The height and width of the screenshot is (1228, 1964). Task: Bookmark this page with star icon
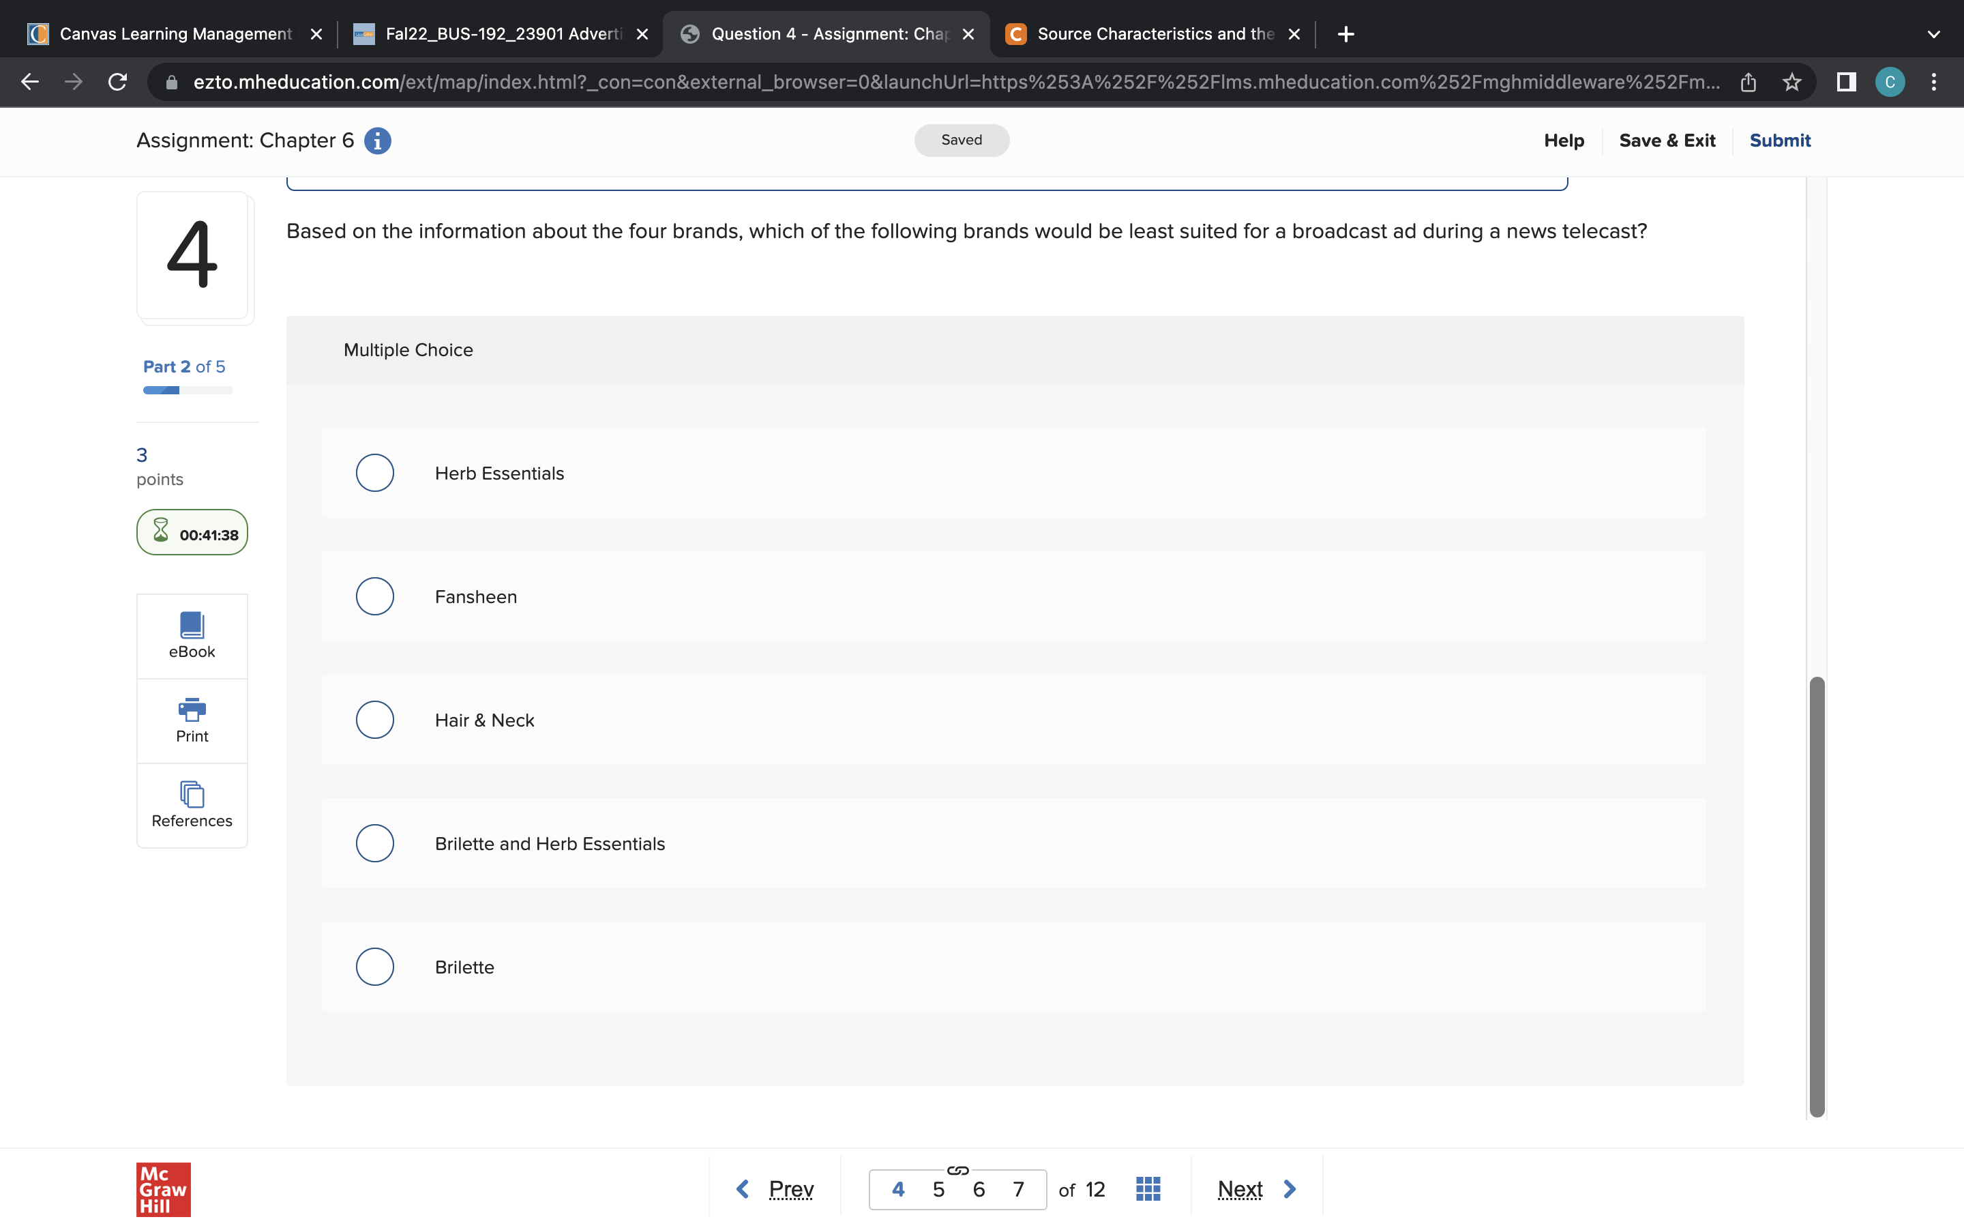1791,82
